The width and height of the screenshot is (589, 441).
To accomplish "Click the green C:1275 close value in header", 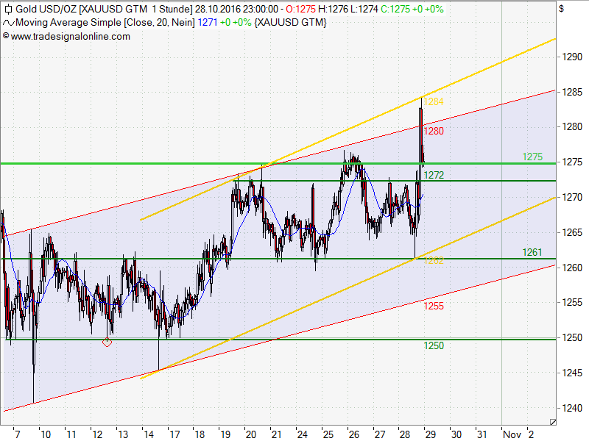I will [x=395, y=9].
